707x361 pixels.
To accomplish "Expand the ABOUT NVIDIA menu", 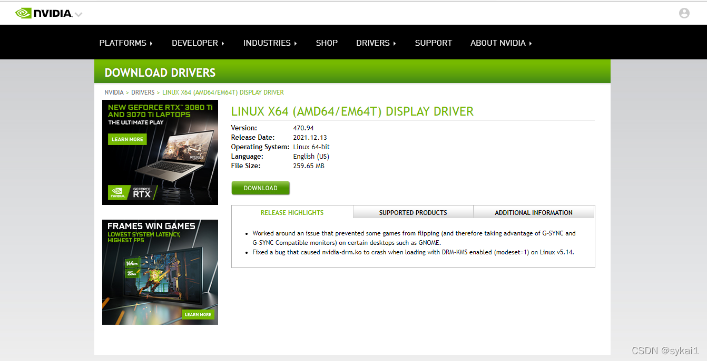I will tap(501, 43).
